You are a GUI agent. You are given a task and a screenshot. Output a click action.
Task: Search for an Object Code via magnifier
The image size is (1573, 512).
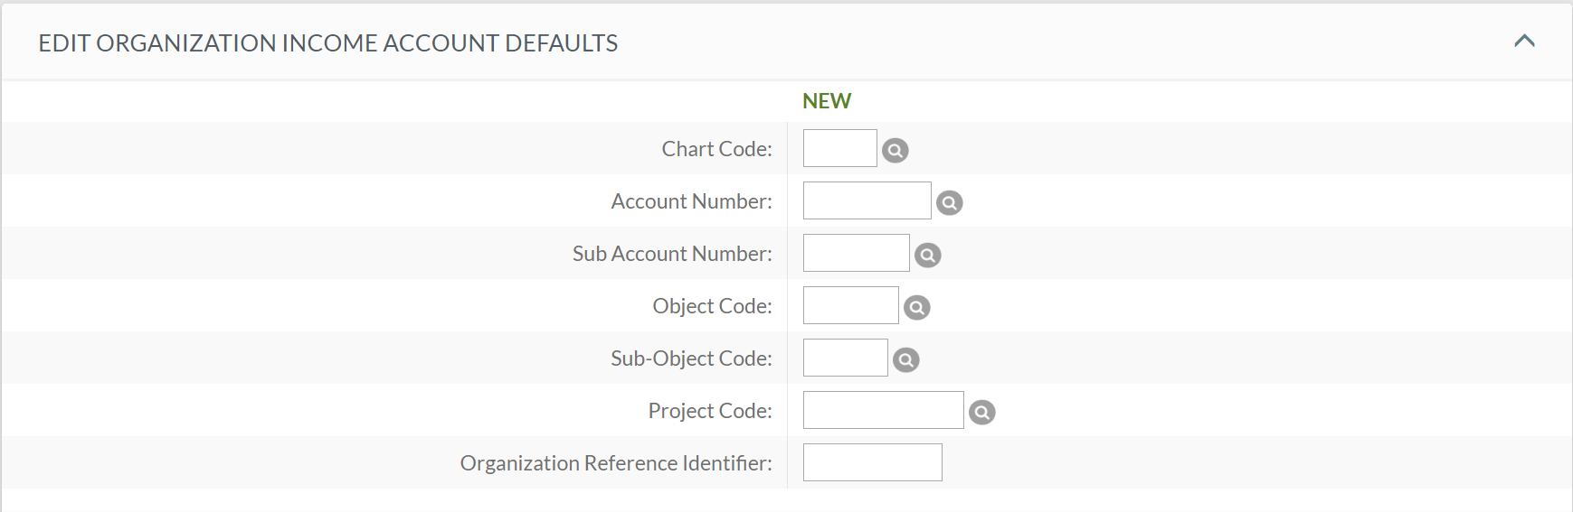[x=917, y=308]
